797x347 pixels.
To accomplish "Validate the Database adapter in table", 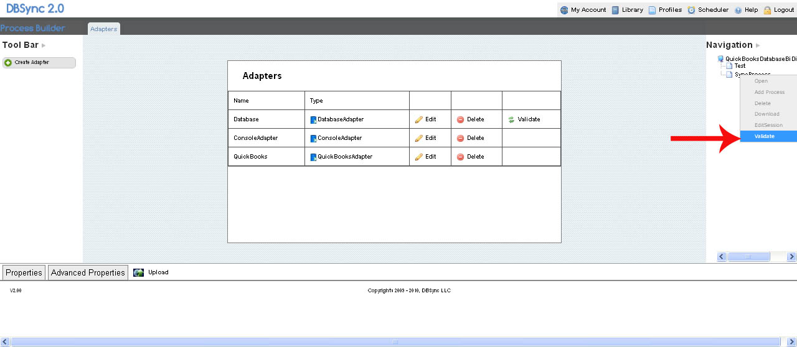I will [524, 119].
